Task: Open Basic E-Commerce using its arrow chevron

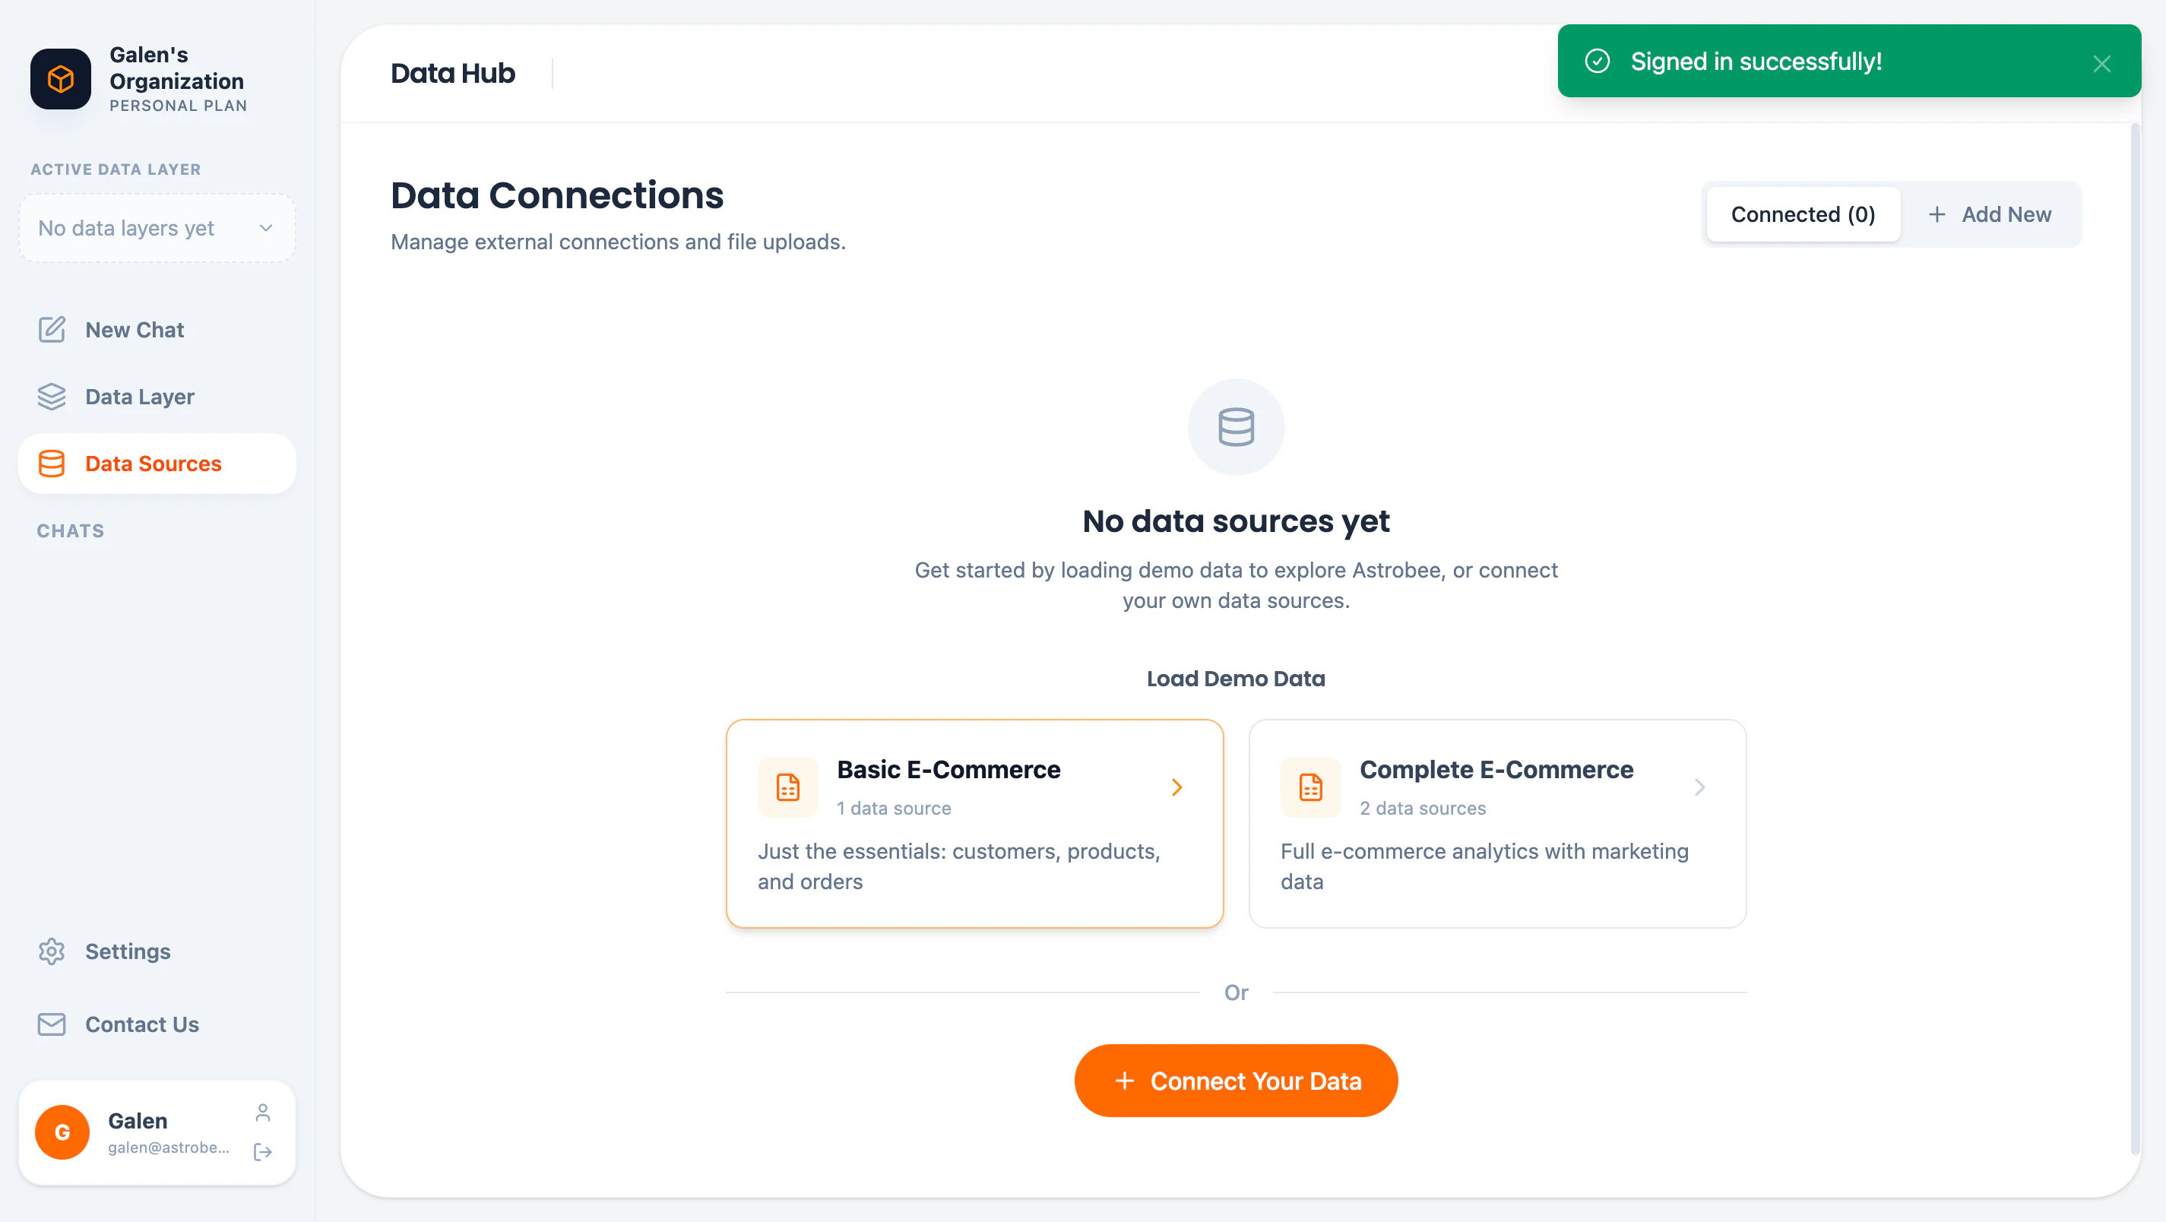Action: coord(1176,787)
